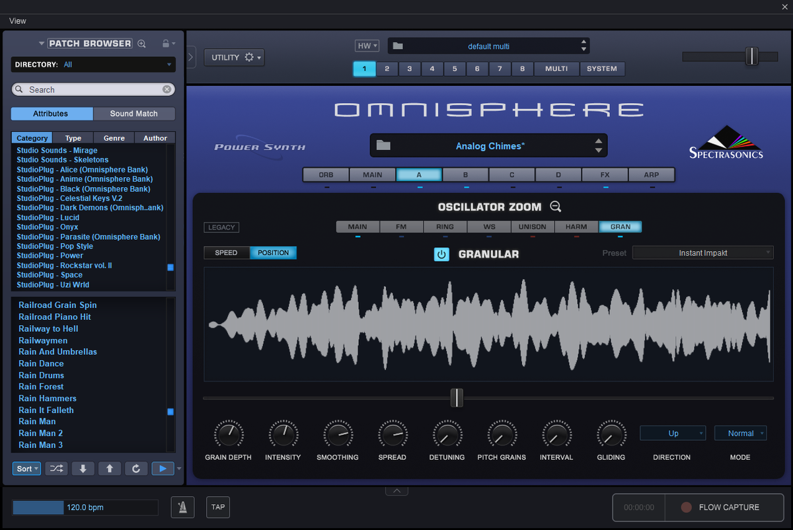Open the ARP tab
Image resolution: width=793 pixels, height=530 pixels.
pyautogui.click(x=652, y=175)
